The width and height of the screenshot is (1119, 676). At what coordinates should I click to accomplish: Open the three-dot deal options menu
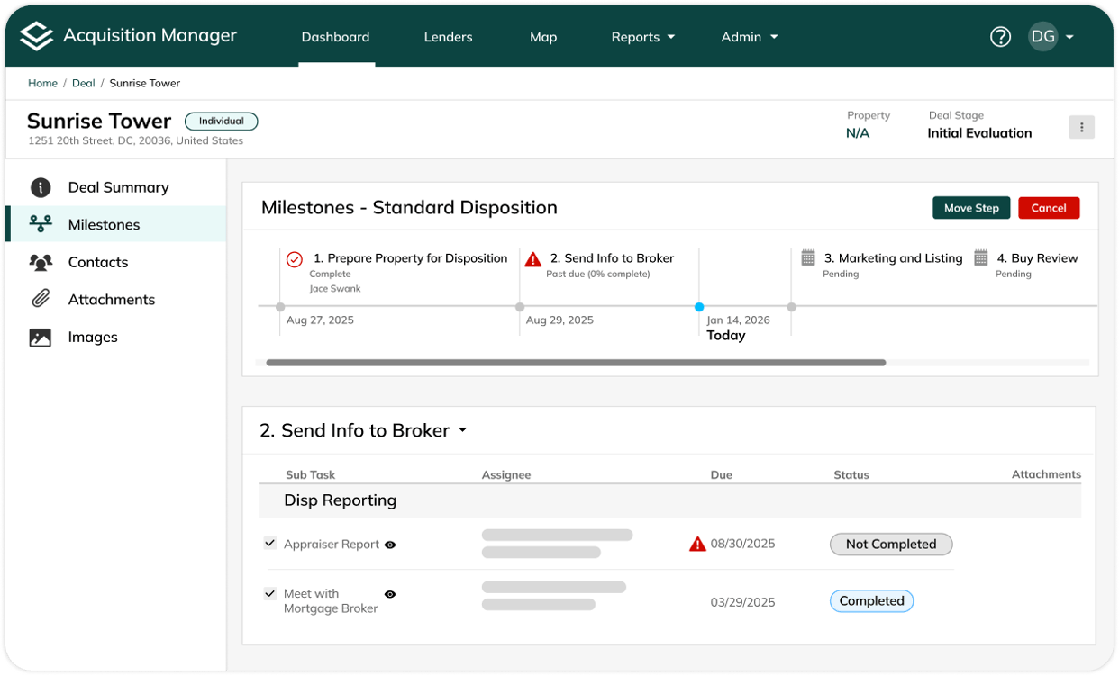click(x=1081, y=127)
